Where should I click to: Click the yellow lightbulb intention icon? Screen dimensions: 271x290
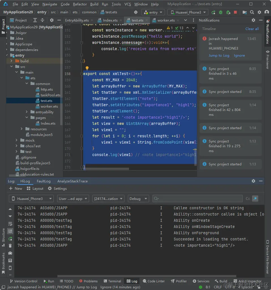[x=87, y=68]
